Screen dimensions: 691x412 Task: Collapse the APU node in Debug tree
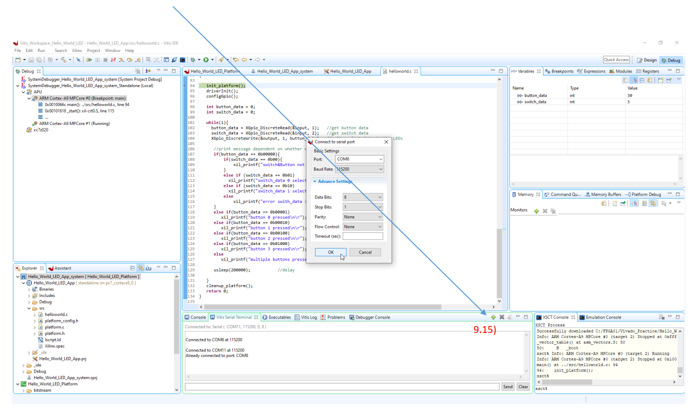22,92
